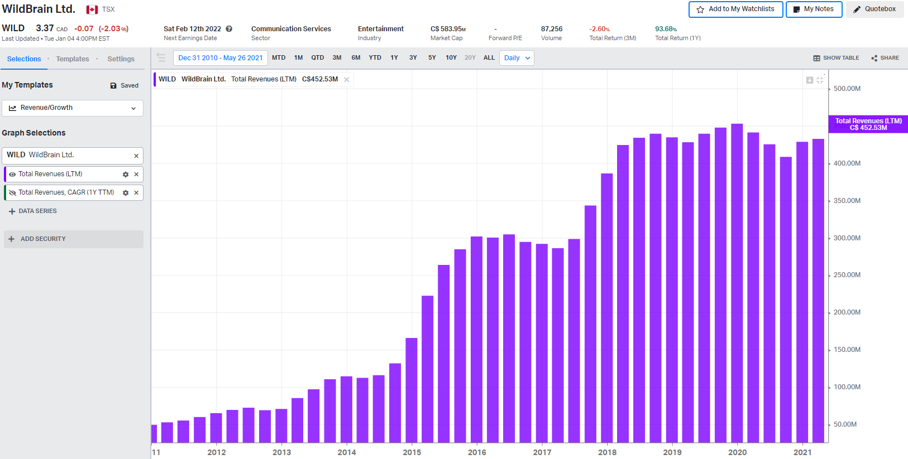Click the Saved disk icon
The image size is (908, 459).
(x=113, y=85)
